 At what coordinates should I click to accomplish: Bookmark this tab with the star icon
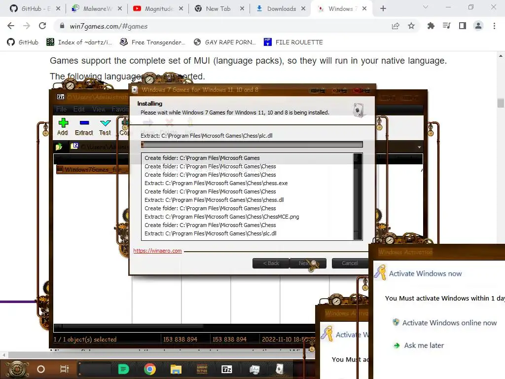coord(411,26)
